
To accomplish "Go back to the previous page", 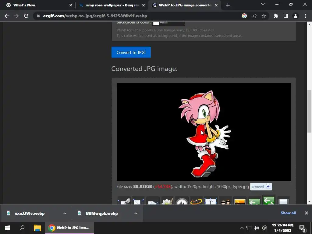I will click(7, 16).
